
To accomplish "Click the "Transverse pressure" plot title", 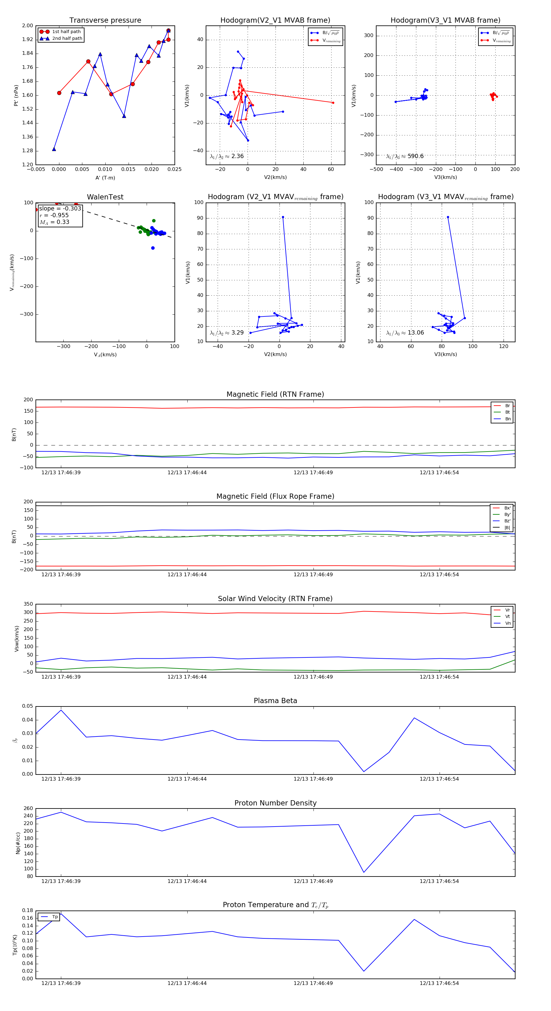I will [105, 20].
